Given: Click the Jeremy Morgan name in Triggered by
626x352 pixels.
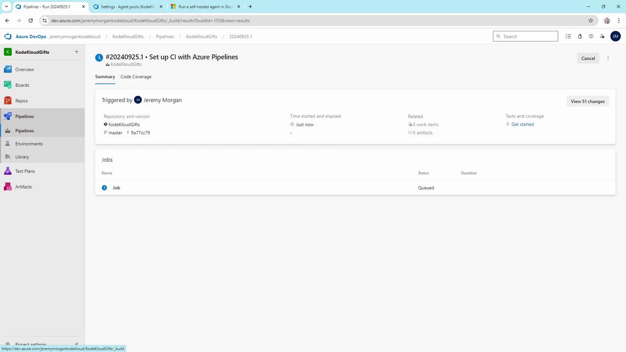Looking at the screenshot, I should 162,100.
